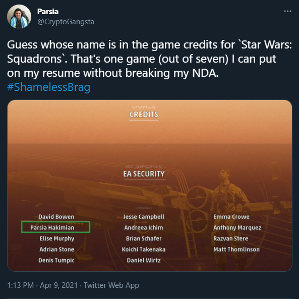The height and width of the screenshot is (299, 299).
Task: Click the highlighted Parsia Hakimian name box
Action: 55,227
